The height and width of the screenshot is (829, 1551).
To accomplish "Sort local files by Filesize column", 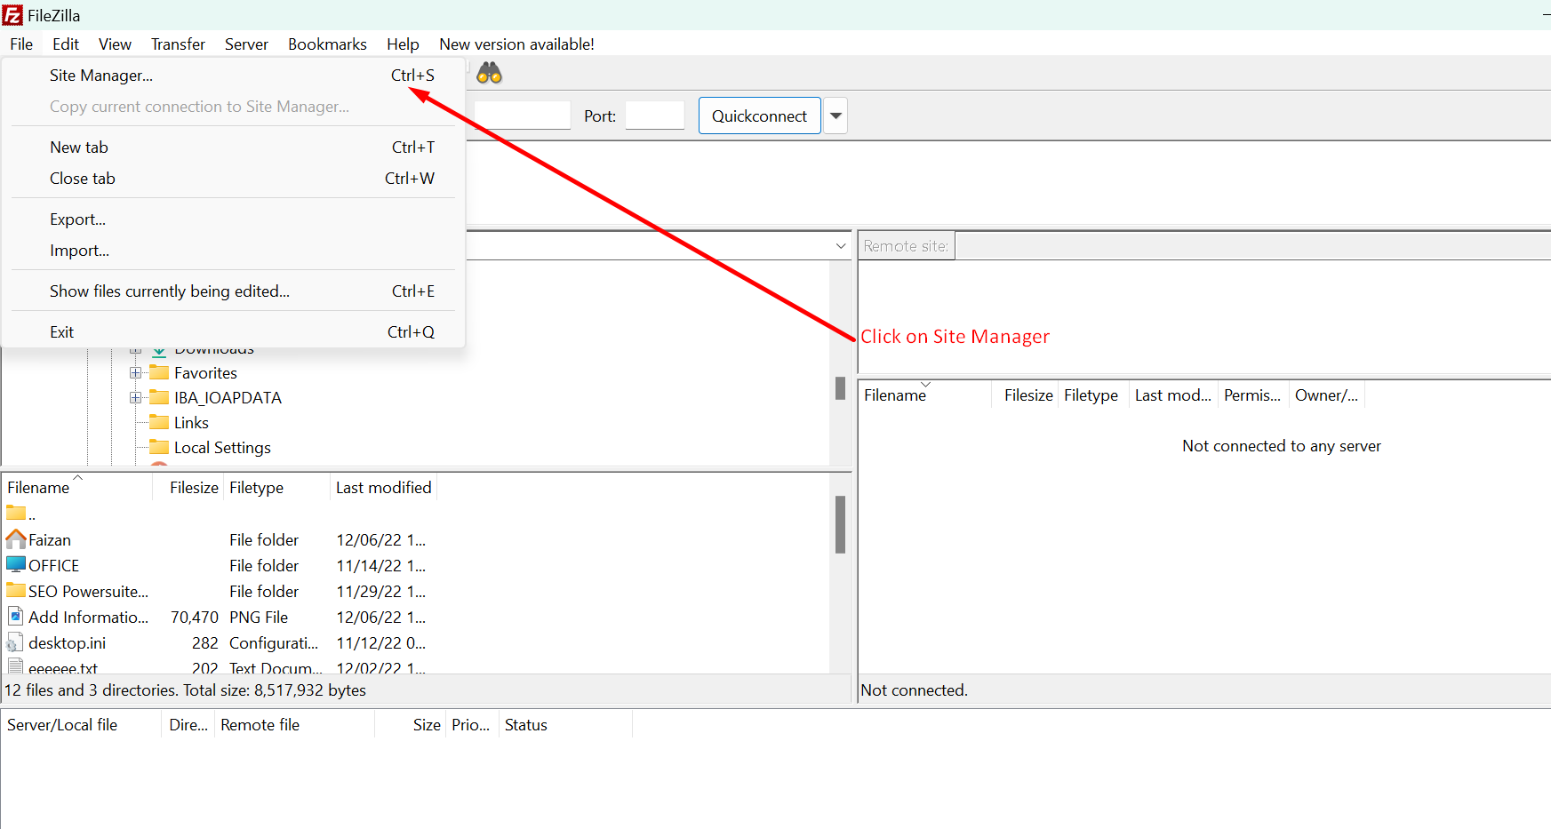I will (x=188, y=488).
